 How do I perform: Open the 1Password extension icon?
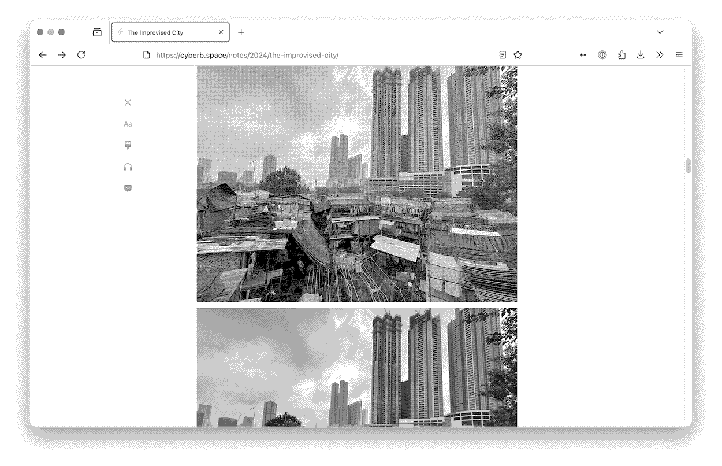602,55
